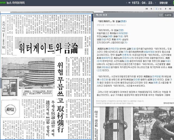
Task: Click the (미정치사) link
Action: point(127,58)
